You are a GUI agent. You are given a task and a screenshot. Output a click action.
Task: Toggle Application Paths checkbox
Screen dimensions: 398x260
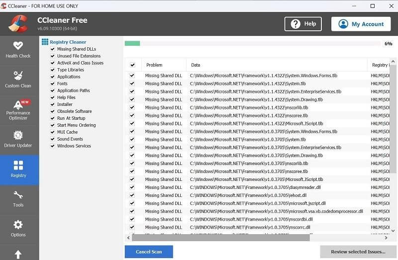coord(53,90)
